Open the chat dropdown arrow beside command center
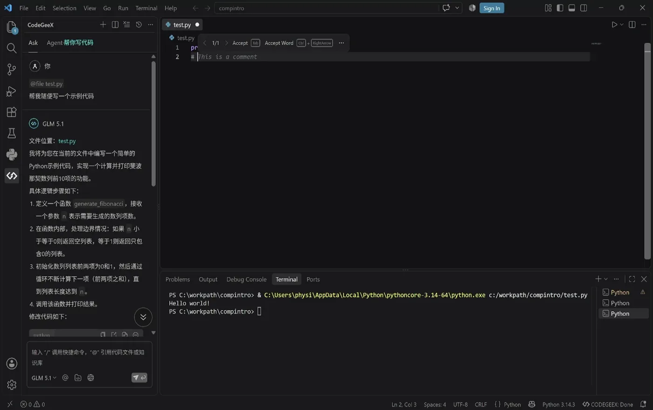Screen dimensions: 653x410 [x=457, y=8]
